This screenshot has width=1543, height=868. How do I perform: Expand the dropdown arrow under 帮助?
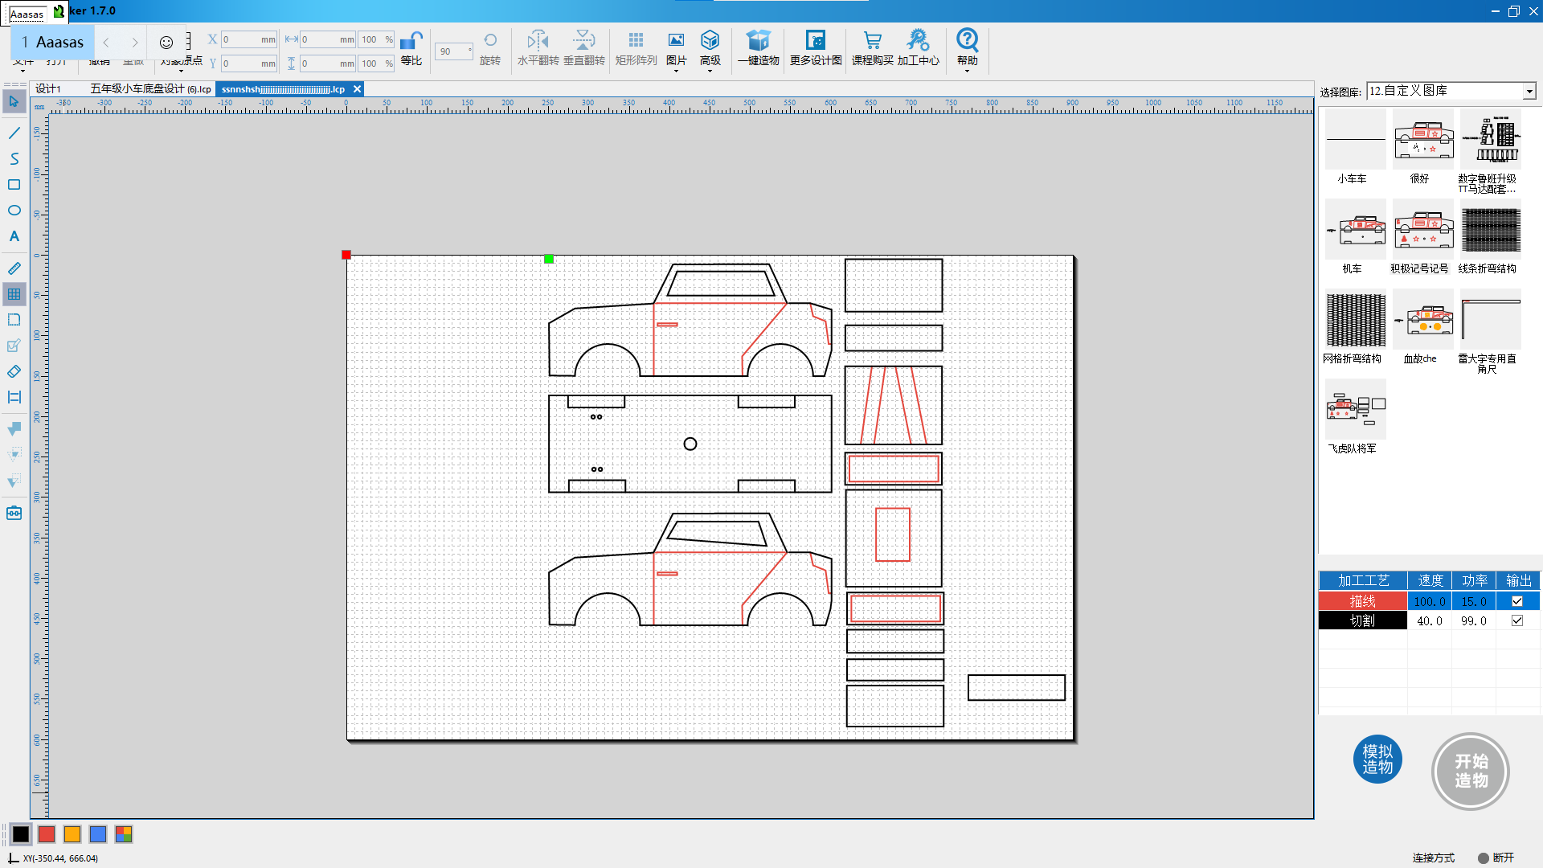(x=967, y=72)
